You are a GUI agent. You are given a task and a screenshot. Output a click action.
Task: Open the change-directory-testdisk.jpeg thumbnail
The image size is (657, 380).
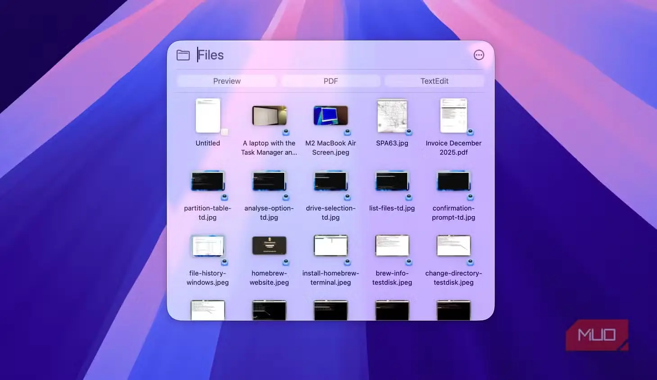(x=453, y=245)
